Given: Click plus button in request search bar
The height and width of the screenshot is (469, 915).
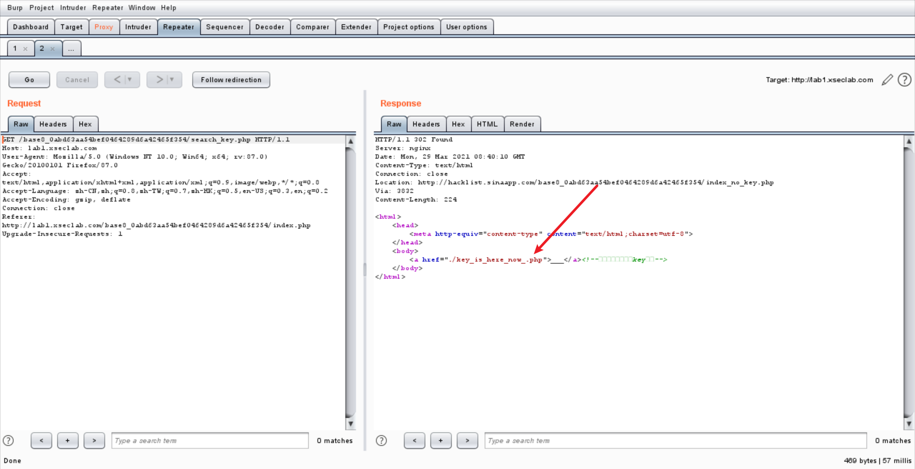Looking at the screenshot, I should point(68,440).
